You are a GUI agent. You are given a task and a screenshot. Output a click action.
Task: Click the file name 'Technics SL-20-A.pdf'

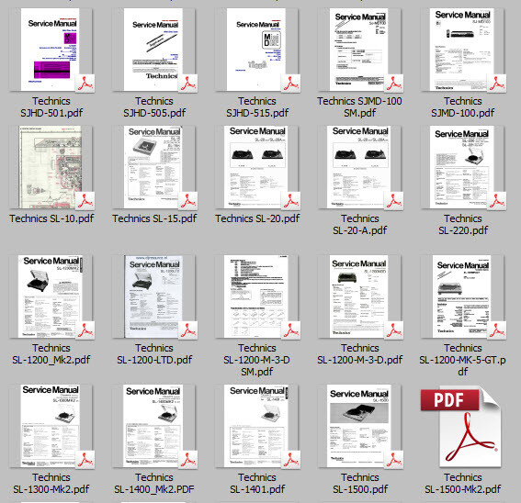coord(360,225)
